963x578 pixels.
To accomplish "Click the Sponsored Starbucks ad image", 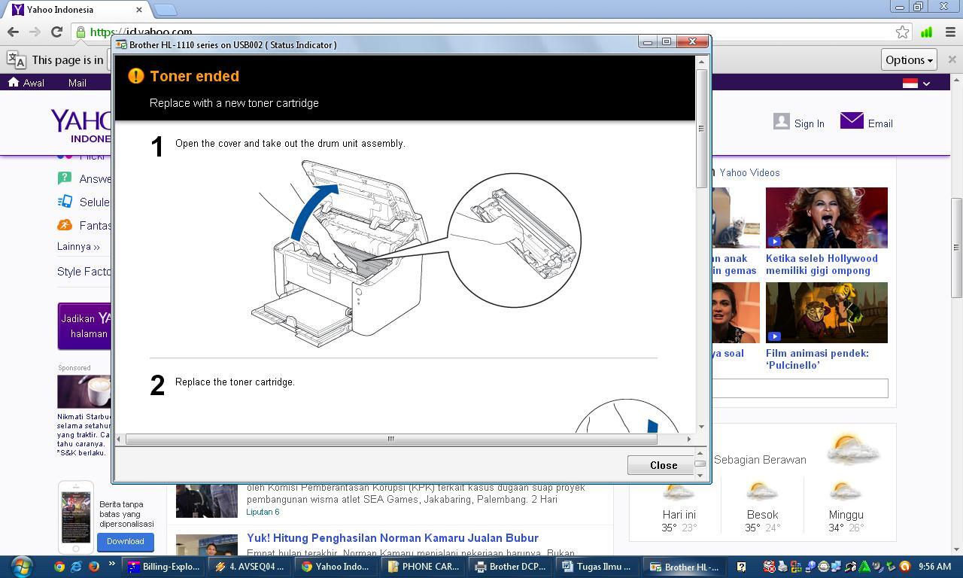I will coord(84,391).
